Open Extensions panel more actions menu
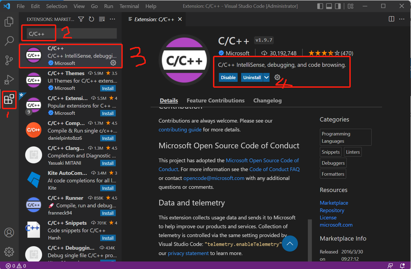Image resolution: width=411 pixels, height=269 pixels. click(x=113, y=19)
